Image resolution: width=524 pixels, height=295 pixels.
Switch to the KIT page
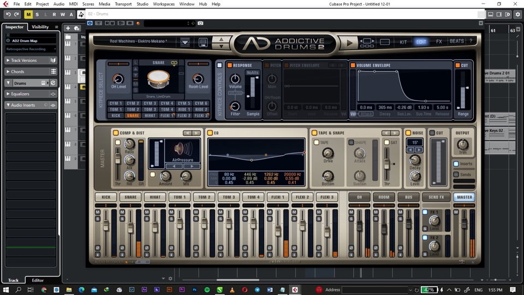tap(403, 42)
